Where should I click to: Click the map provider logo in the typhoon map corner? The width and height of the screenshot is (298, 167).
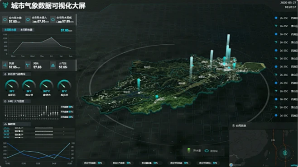pyautogui.click(x=231, y=165)
